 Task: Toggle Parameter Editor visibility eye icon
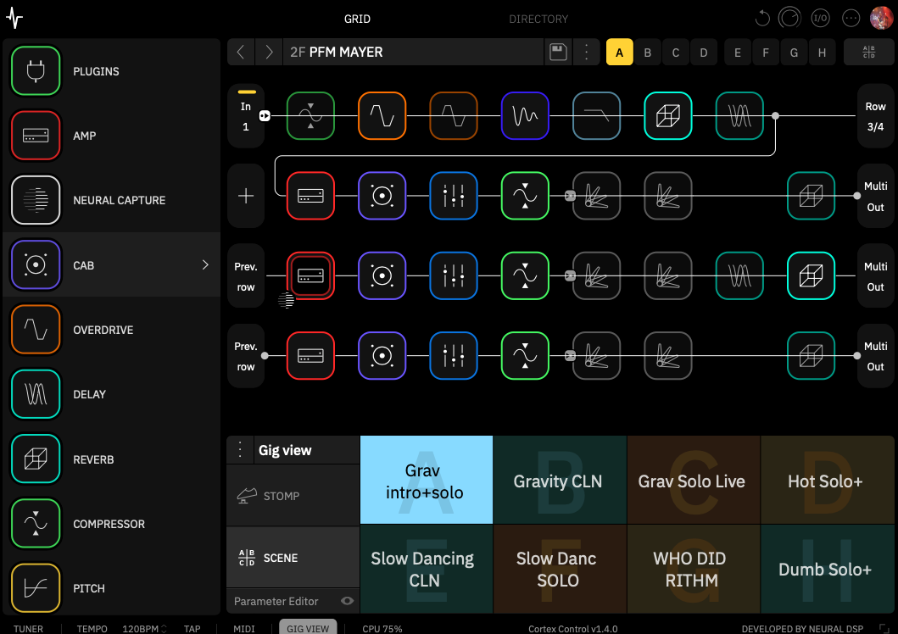tap(346, 601)
